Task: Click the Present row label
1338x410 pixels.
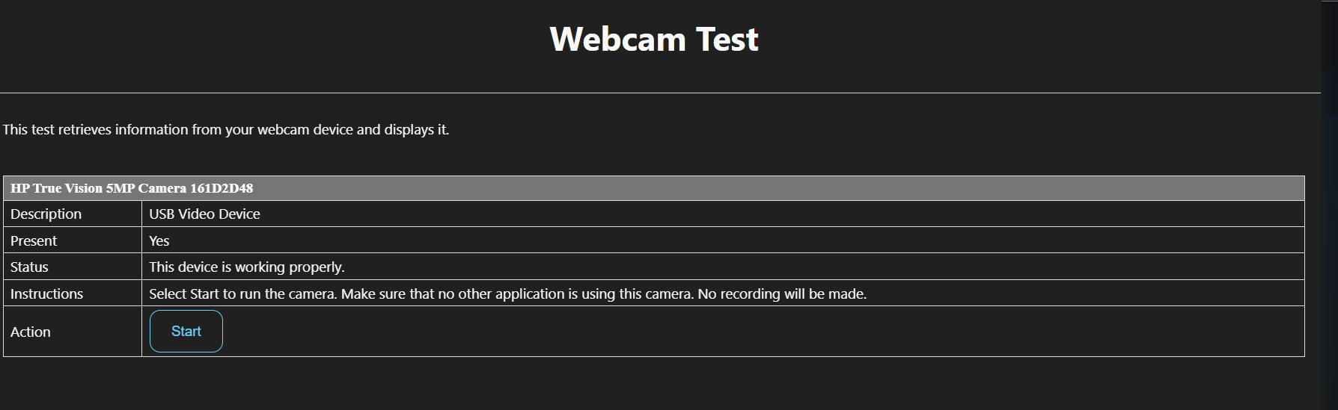Action: coord(34,241)
